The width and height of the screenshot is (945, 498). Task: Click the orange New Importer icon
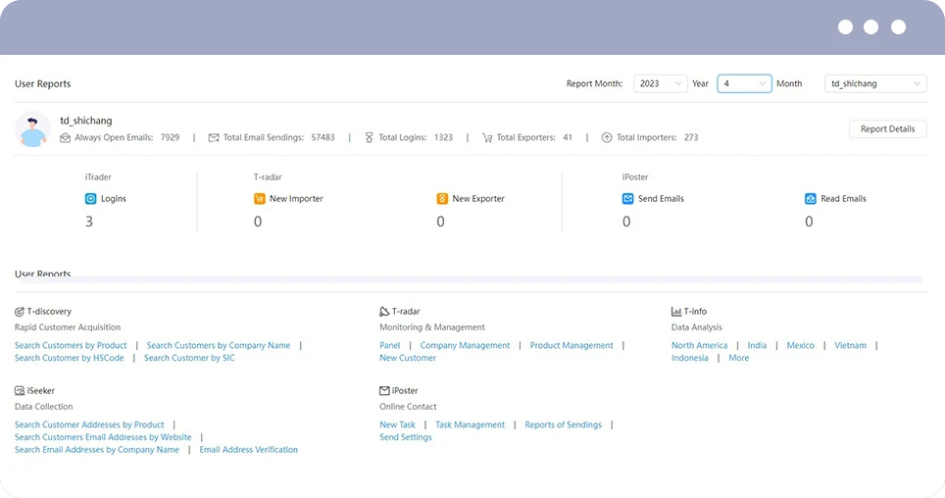259,198
